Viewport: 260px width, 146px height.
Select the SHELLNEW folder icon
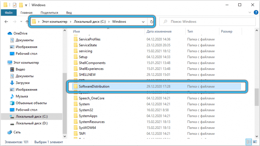[76, 74]
